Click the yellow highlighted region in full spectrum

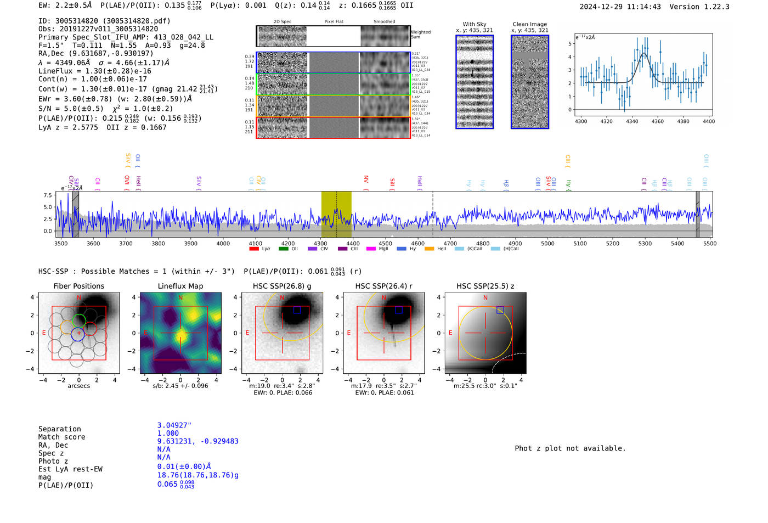coord(336,215)
